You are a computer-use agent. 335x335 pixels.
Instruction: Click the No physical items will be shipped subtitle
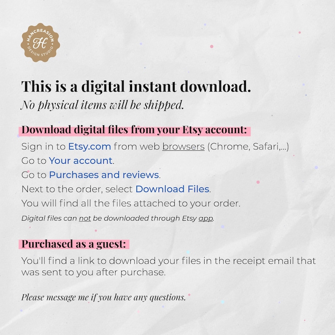click(x=102, y=105)
